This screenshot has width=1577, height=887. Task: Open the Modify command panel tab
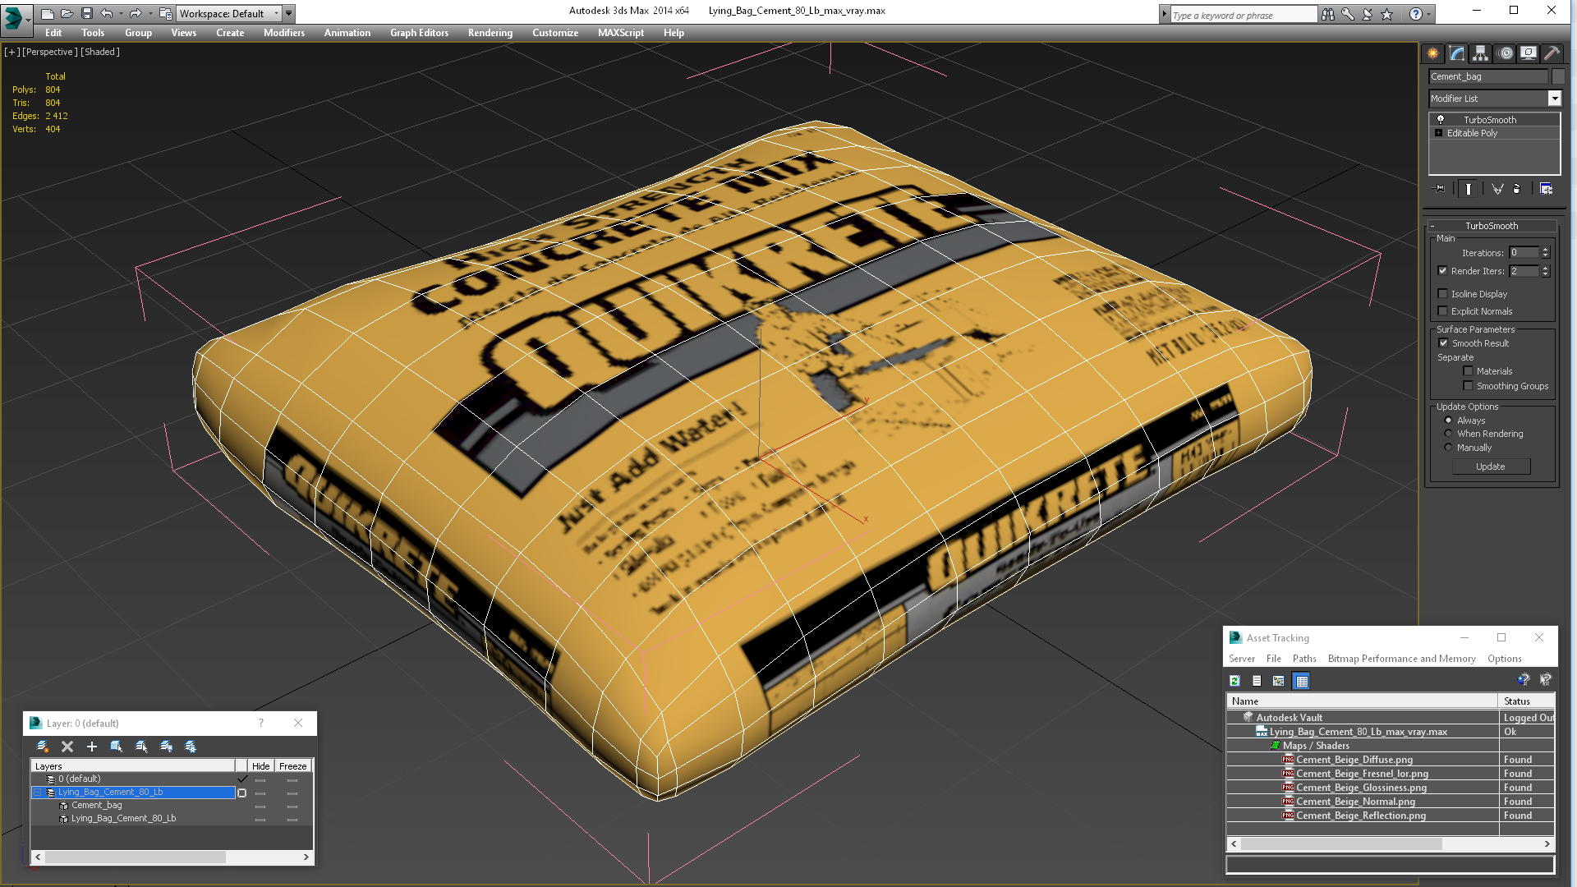pos(1456,53)
